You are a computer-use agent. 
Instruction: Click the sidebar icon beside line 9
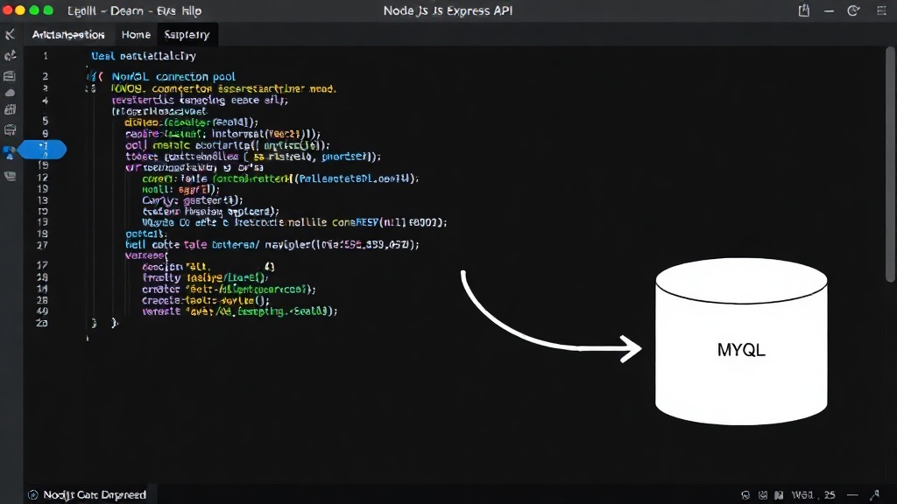[10, 130]
